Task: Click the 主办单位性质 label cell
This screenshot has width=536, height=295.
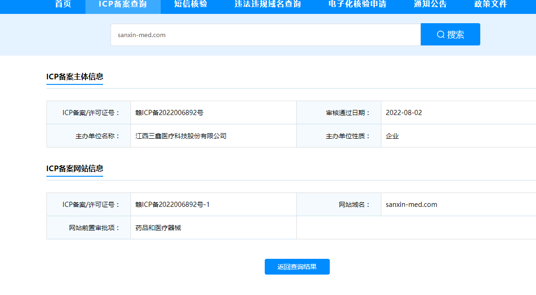Action: [x=339, y=136]
